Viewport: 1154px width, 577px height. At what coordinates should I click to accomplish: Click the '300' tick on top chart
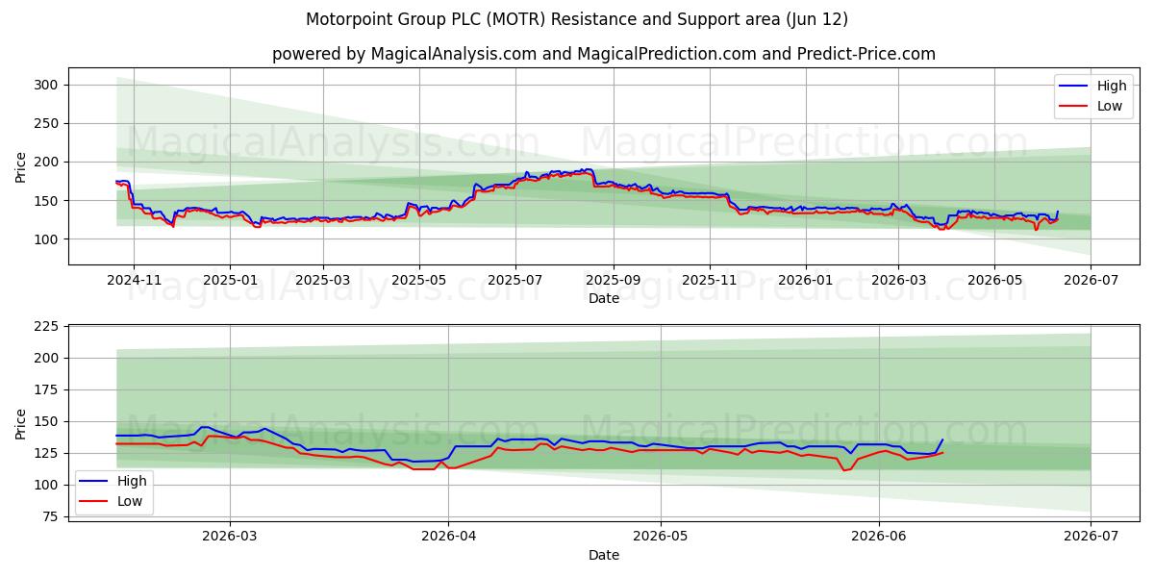[x=47, y=85]
